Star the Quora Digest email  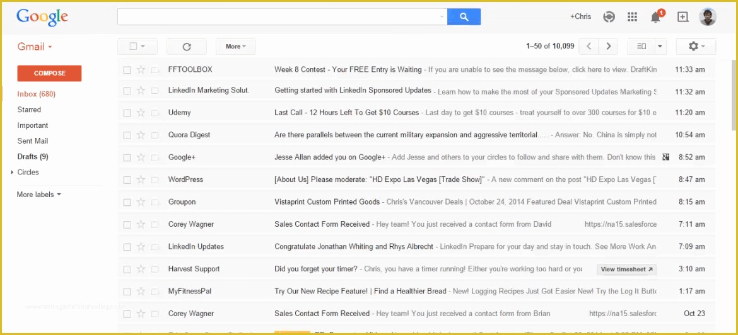pos(141,135)
